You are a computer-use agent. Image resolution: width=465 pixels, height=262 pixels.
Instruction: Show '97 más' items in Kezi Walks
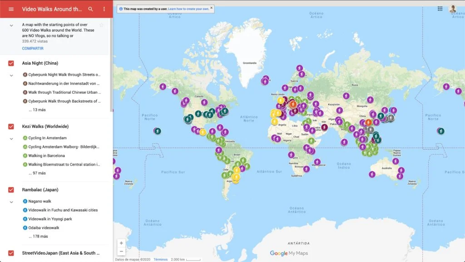point(37,173)
